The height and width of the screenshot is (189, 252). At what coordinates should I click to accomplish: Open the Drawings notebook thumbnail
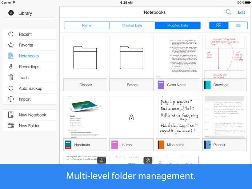(224, 57)
